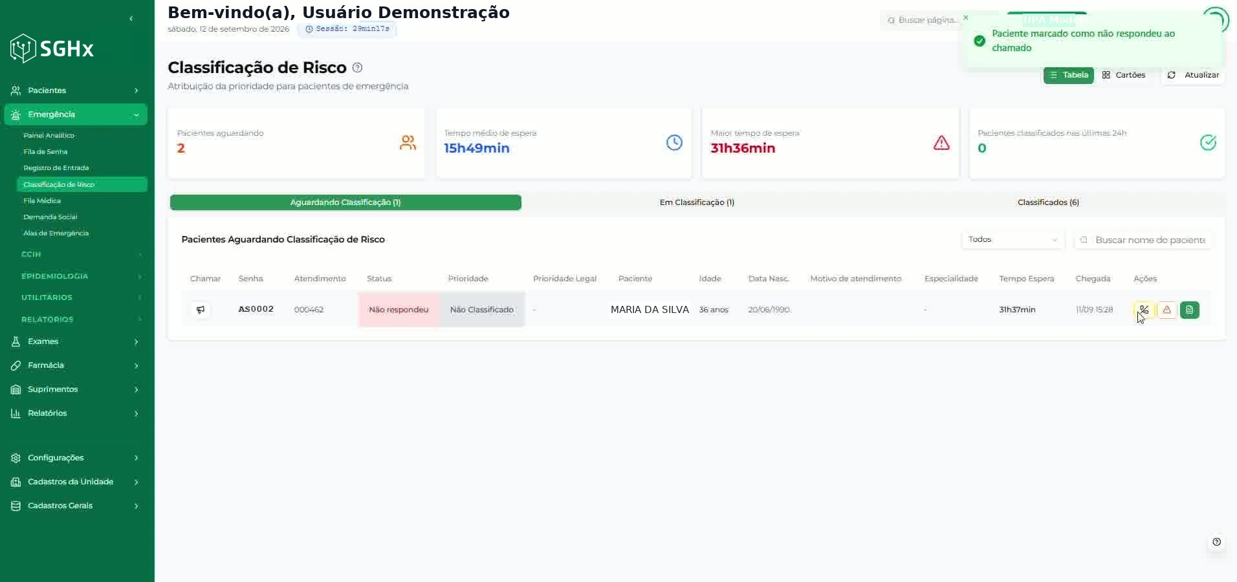Expand the Utilitarios section chevron
The height and width of the screenshot is (582, 1237).
coord(140,298)
